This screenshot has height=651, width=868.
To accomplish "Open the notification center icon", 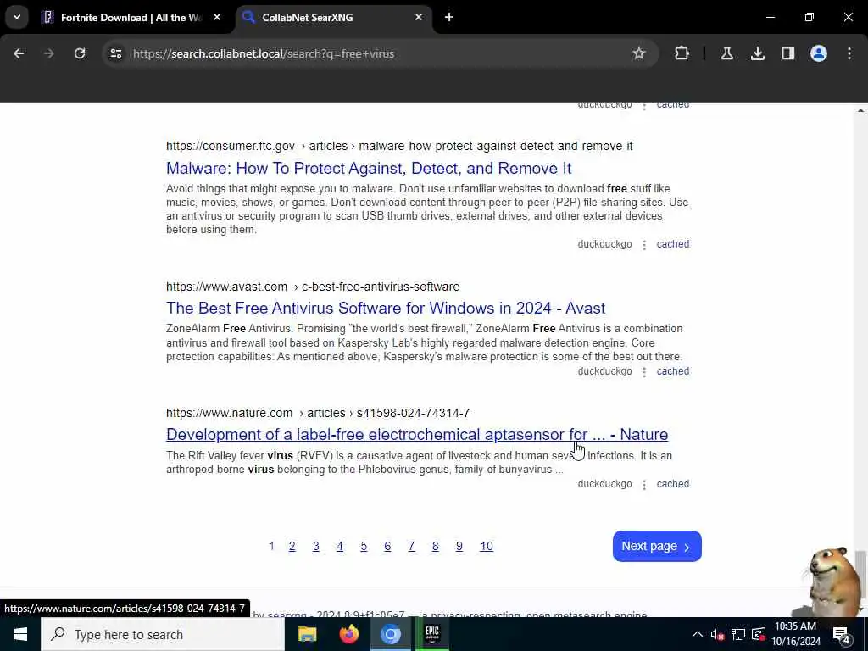I will (841, 634).
